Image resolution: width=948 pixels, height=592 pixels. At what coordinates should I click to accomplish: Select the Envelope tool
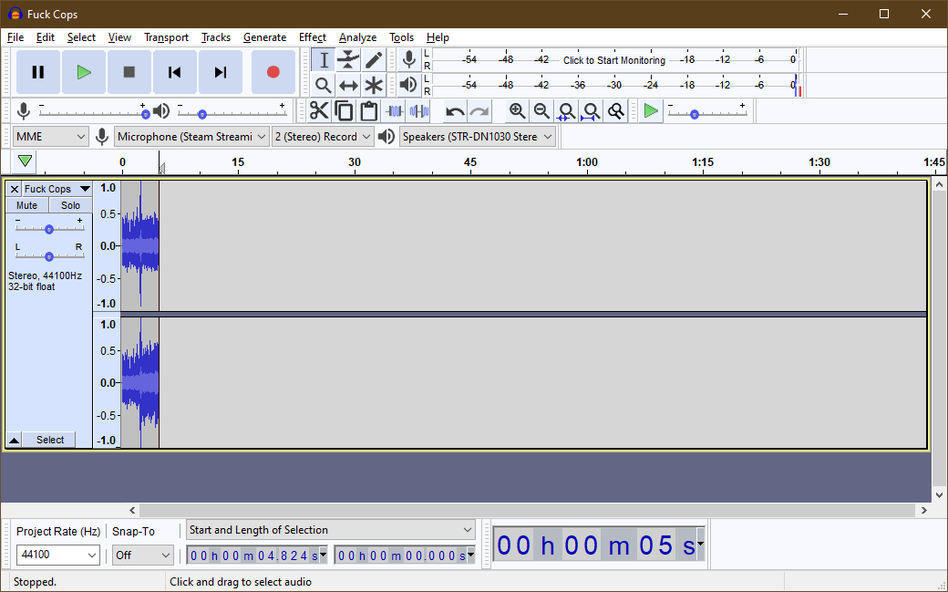coord(348,60)
